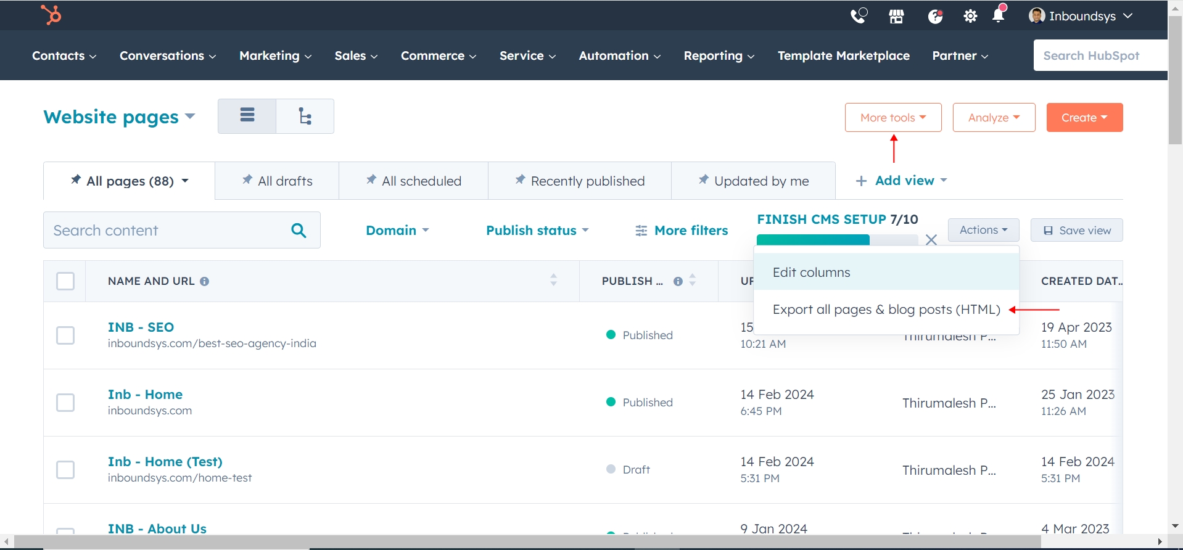
Task: Switch to list view icon
Action: click(247, 115)
